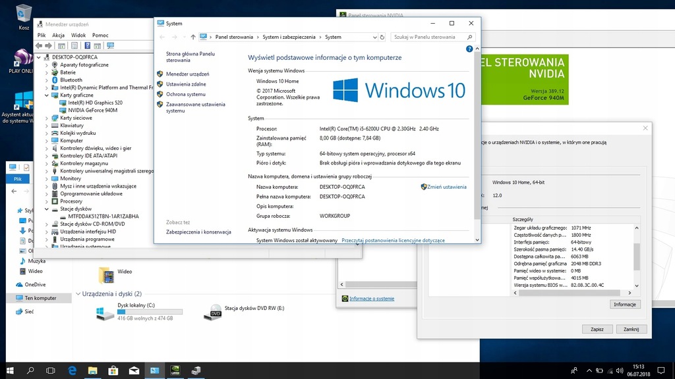Open address bar history dropdown in System window

(x=374, y=38)
